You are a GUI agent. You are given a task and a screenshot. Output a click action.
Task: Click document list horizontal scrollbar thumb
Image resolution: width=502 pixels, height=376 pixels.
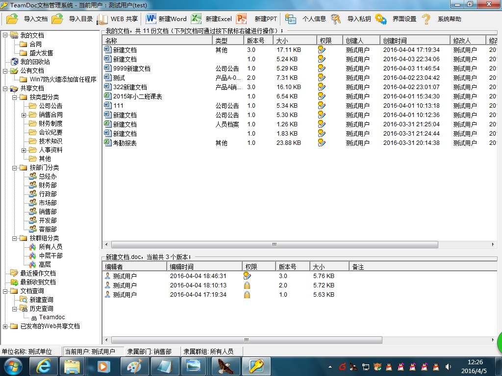(x=275, y=245)
